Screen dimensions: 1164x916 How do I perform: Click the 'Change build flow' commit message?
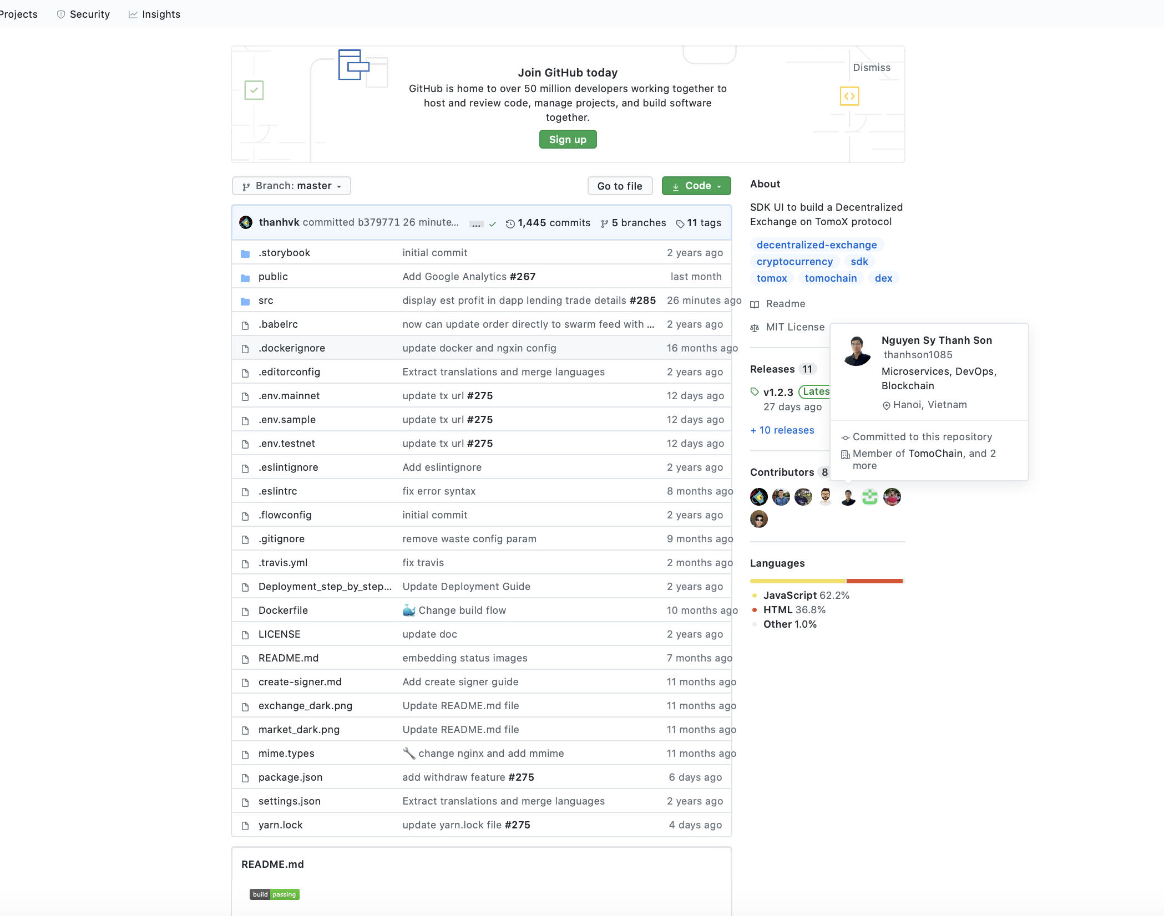pos(462,610)
